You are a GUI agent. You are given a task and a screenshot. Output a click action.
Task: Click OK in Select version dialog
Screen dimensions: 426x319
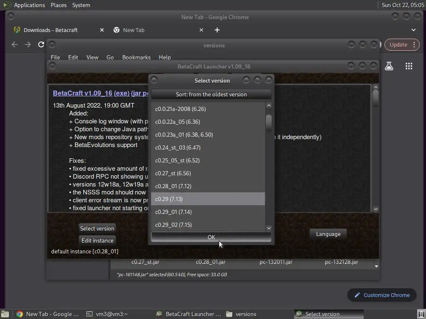211,237
